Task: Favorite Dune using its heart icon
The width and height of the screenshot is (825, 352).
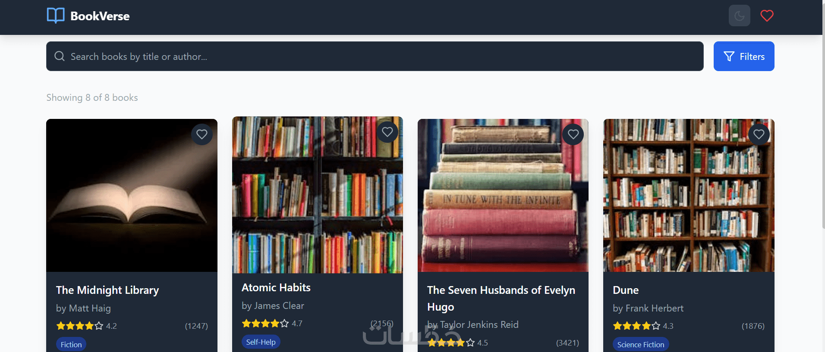Action: click(759, 134)
